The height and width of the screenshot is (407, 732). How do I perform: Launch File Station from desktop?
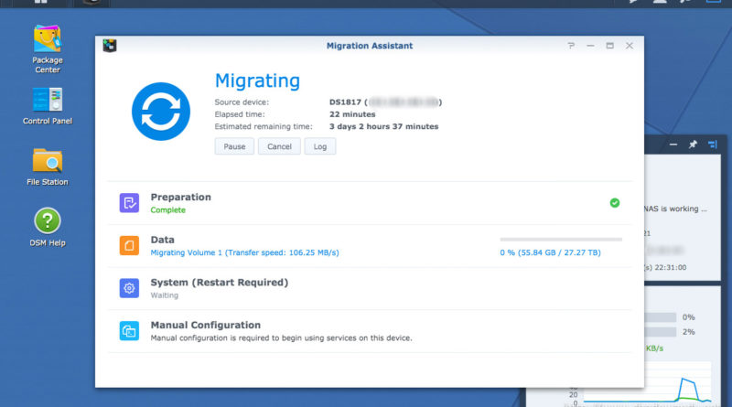click(47, 161)
